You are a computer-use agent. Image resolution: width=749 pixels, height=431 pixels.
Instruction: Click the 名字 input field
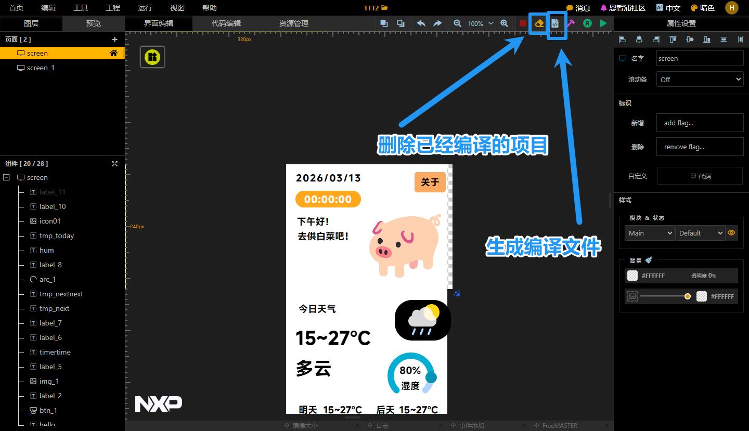[x=700, y=58]
